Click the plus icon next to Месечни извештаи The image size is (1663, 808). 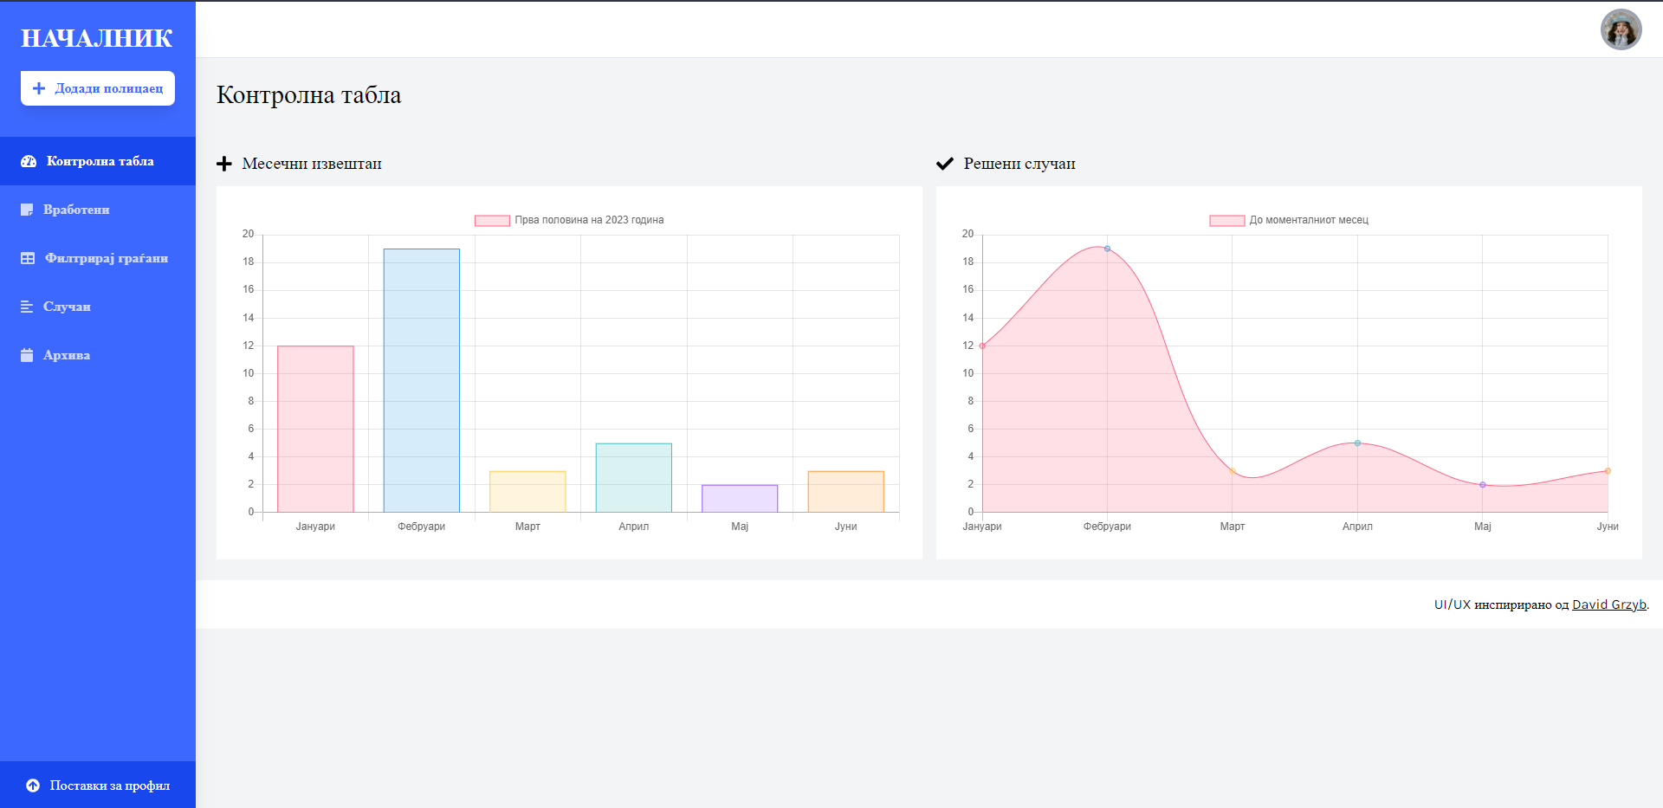pos(224,164)
